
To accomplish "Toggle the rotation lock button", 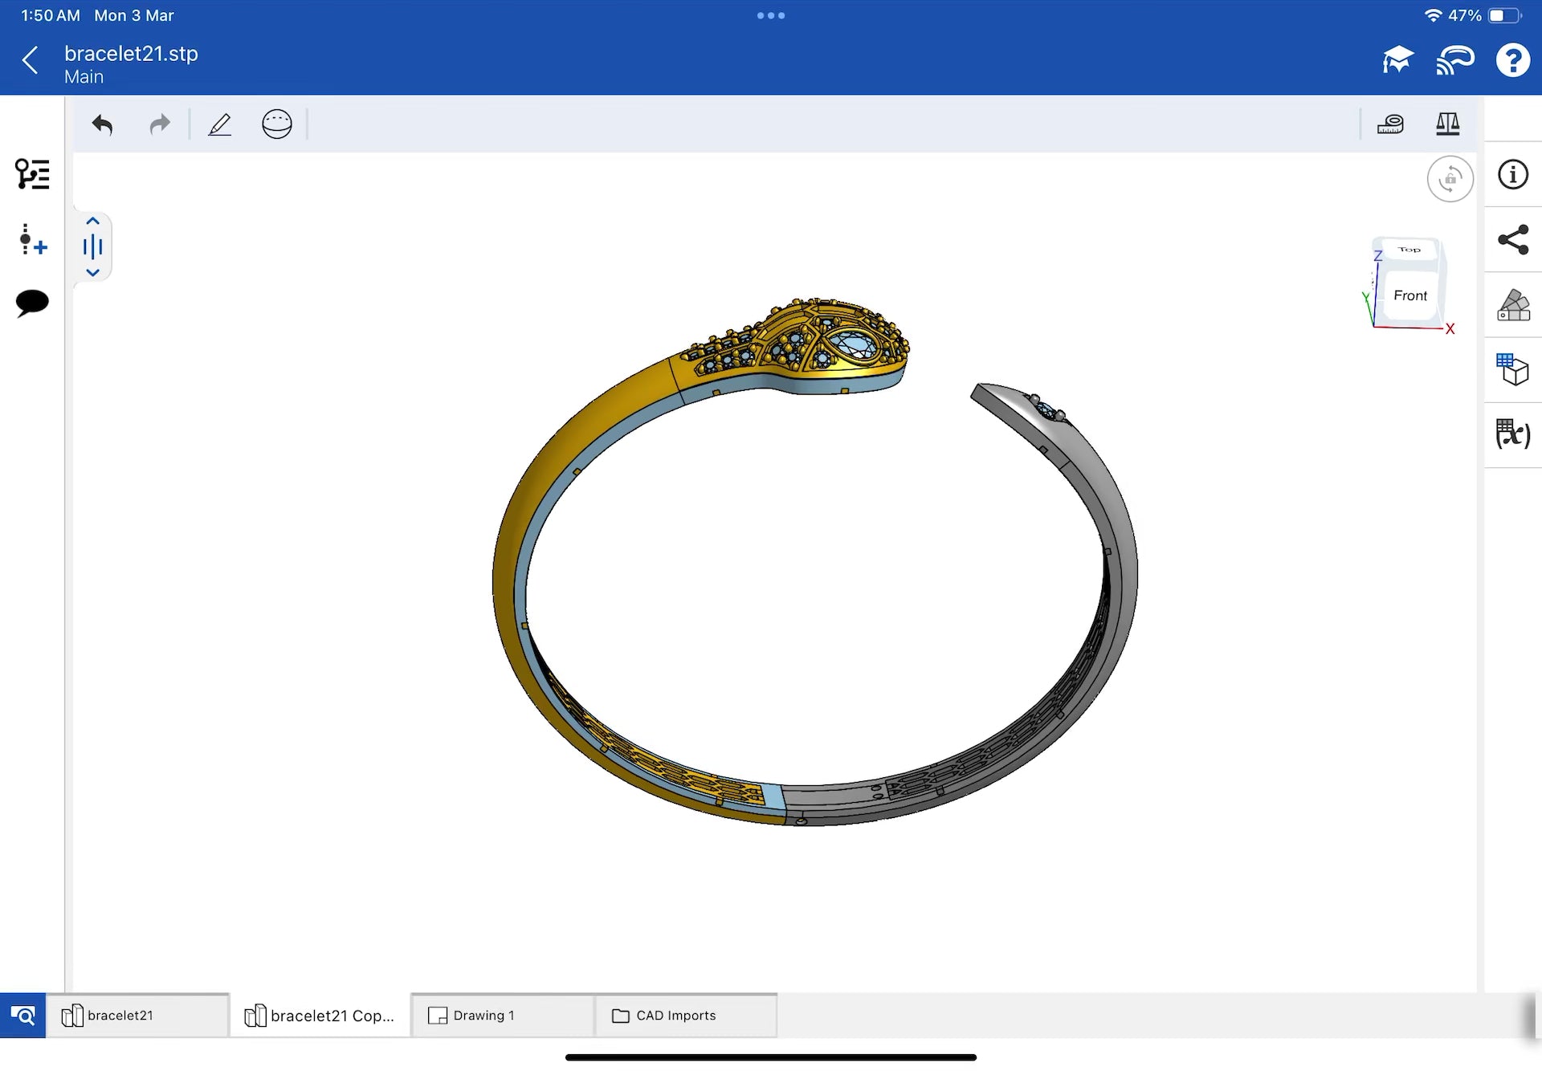I will click(x=1450, y=178).
